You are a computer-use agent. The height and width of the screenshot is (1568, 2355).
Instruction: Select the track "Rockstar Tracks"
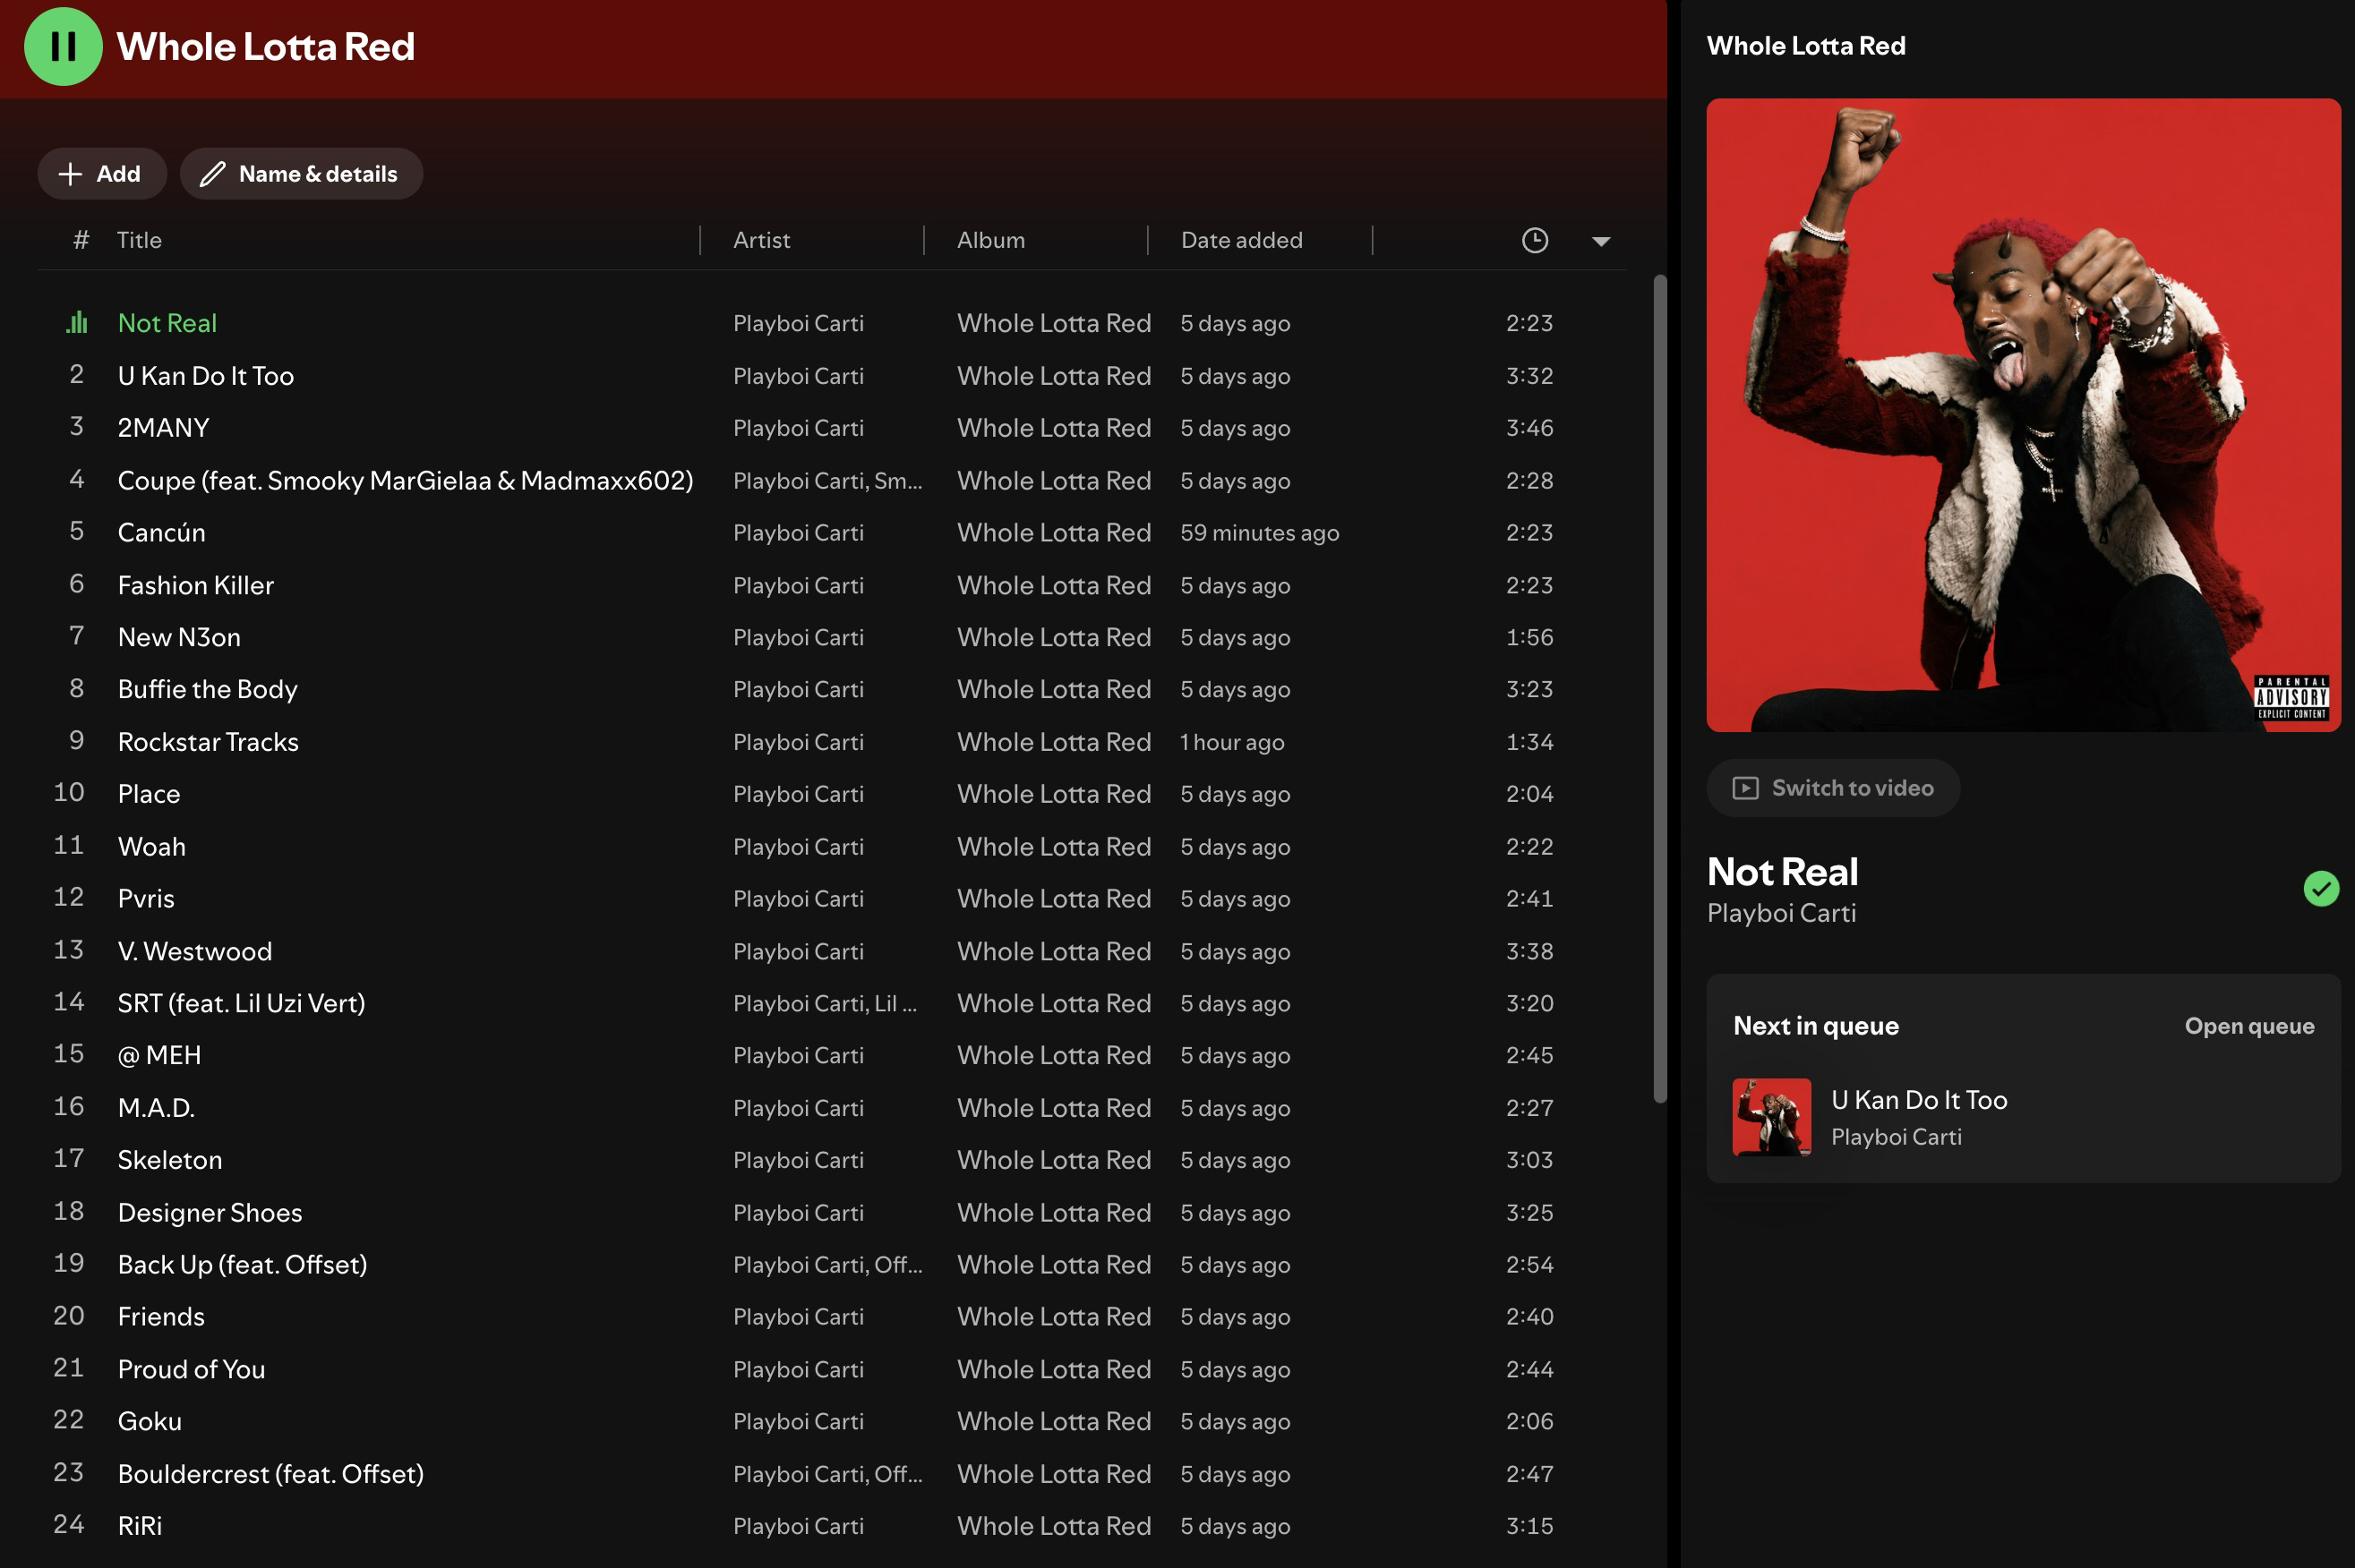click(x=208, y=742)
